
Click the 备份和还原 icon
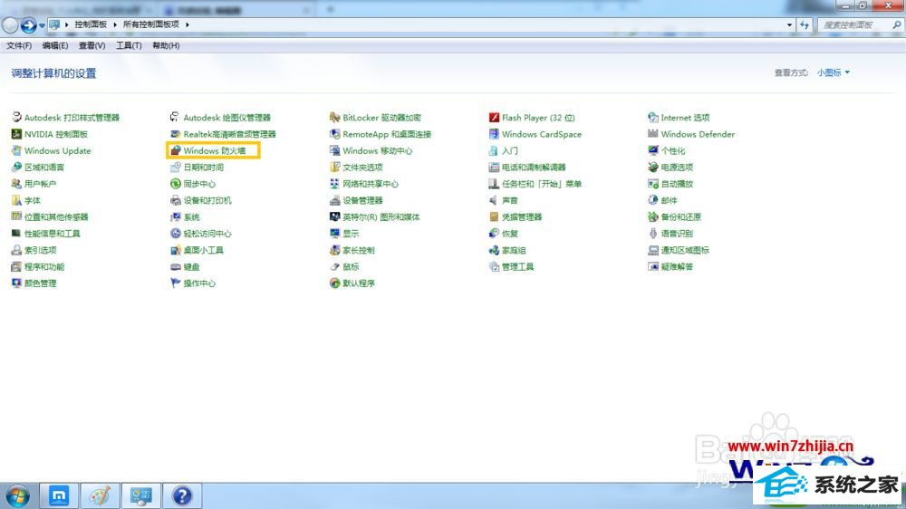pos(653,216)
